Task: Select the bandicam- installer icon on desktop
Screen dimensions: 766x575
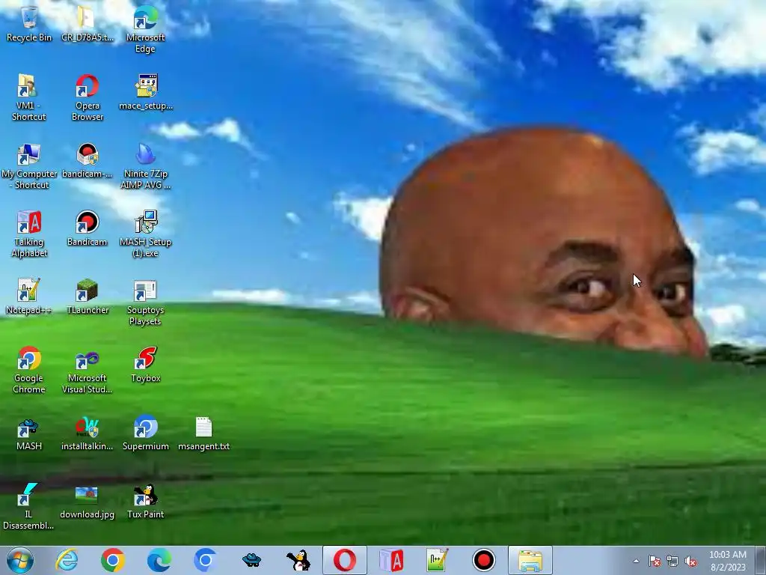Action: tap(87, 160)
